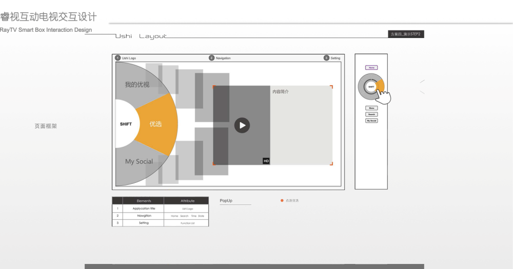513x269 pixels.
Task: Click the Function List attribute cell
Action: [x=187, y=223]
